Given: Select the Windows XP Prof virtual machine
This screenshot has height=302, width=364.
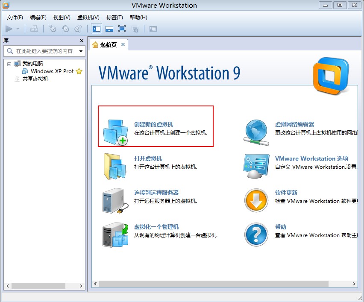Looking at the screenshot, I should pos(52,71).
